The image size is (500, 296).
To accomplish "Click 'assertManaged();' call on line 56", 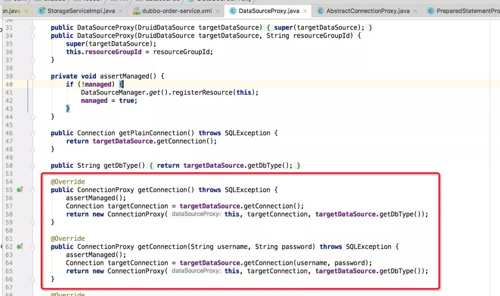I will 96,198.
